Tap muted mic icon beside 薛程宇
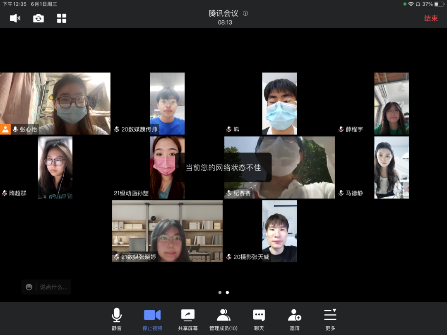 (x=341, y=129)
